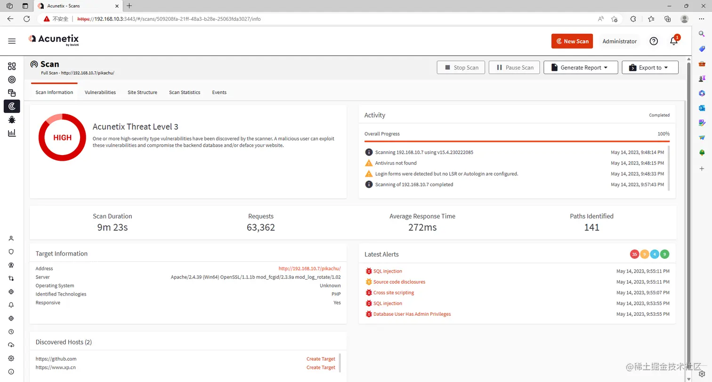
Task: Click the Requests value 63,362
Action: pyautogui.click(x=261, y=227)
